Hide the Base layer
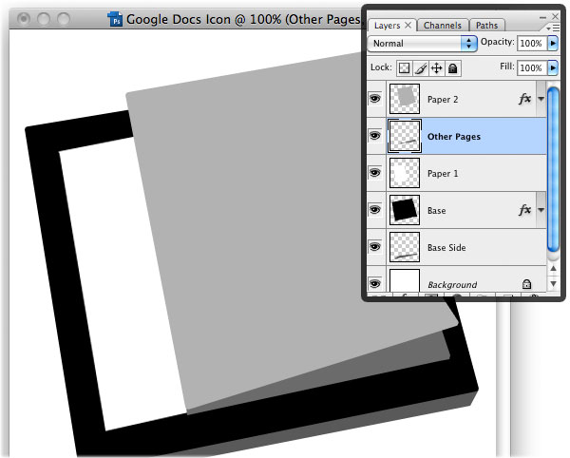570x458 pixels. [375, 210]
